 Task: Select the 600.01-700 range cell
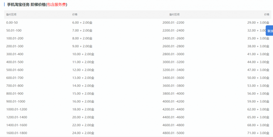pos(15,78)
